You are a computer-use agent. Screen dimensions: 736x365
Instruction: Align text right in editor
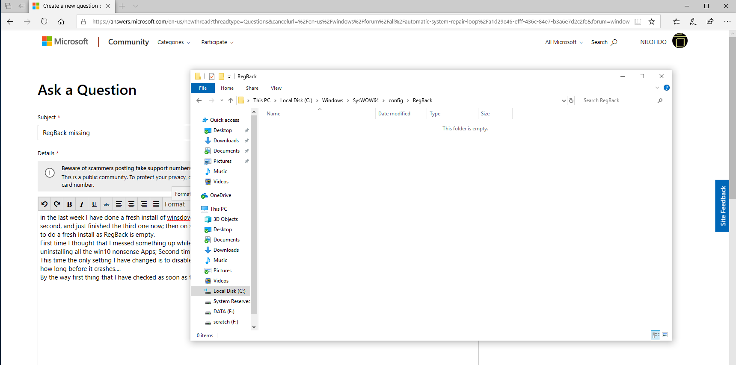[x=144, y=204]
